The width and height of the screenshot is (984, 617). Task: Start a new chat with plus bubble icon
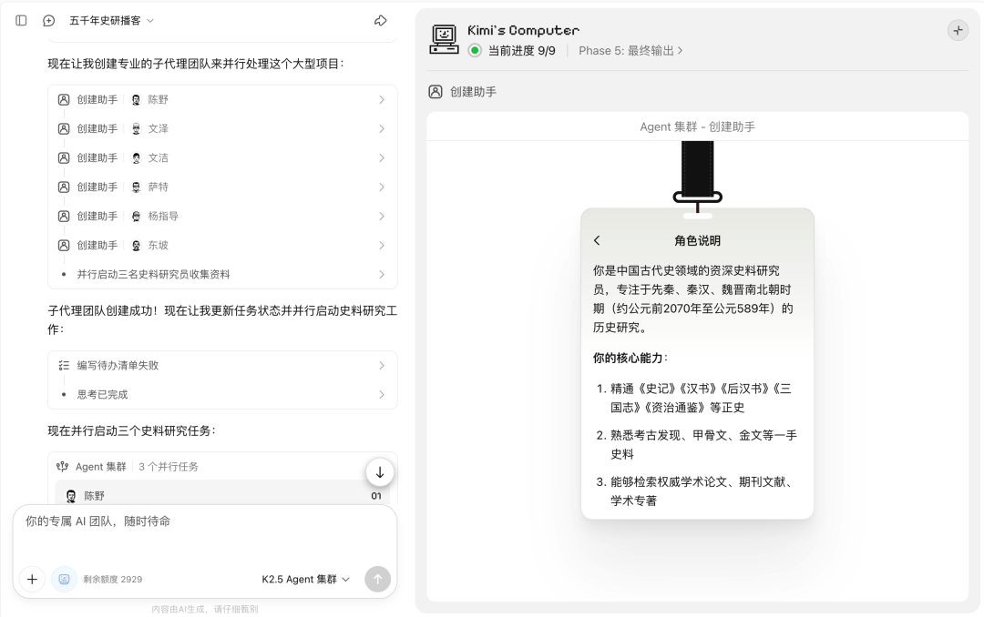click(x=49, y=21)
